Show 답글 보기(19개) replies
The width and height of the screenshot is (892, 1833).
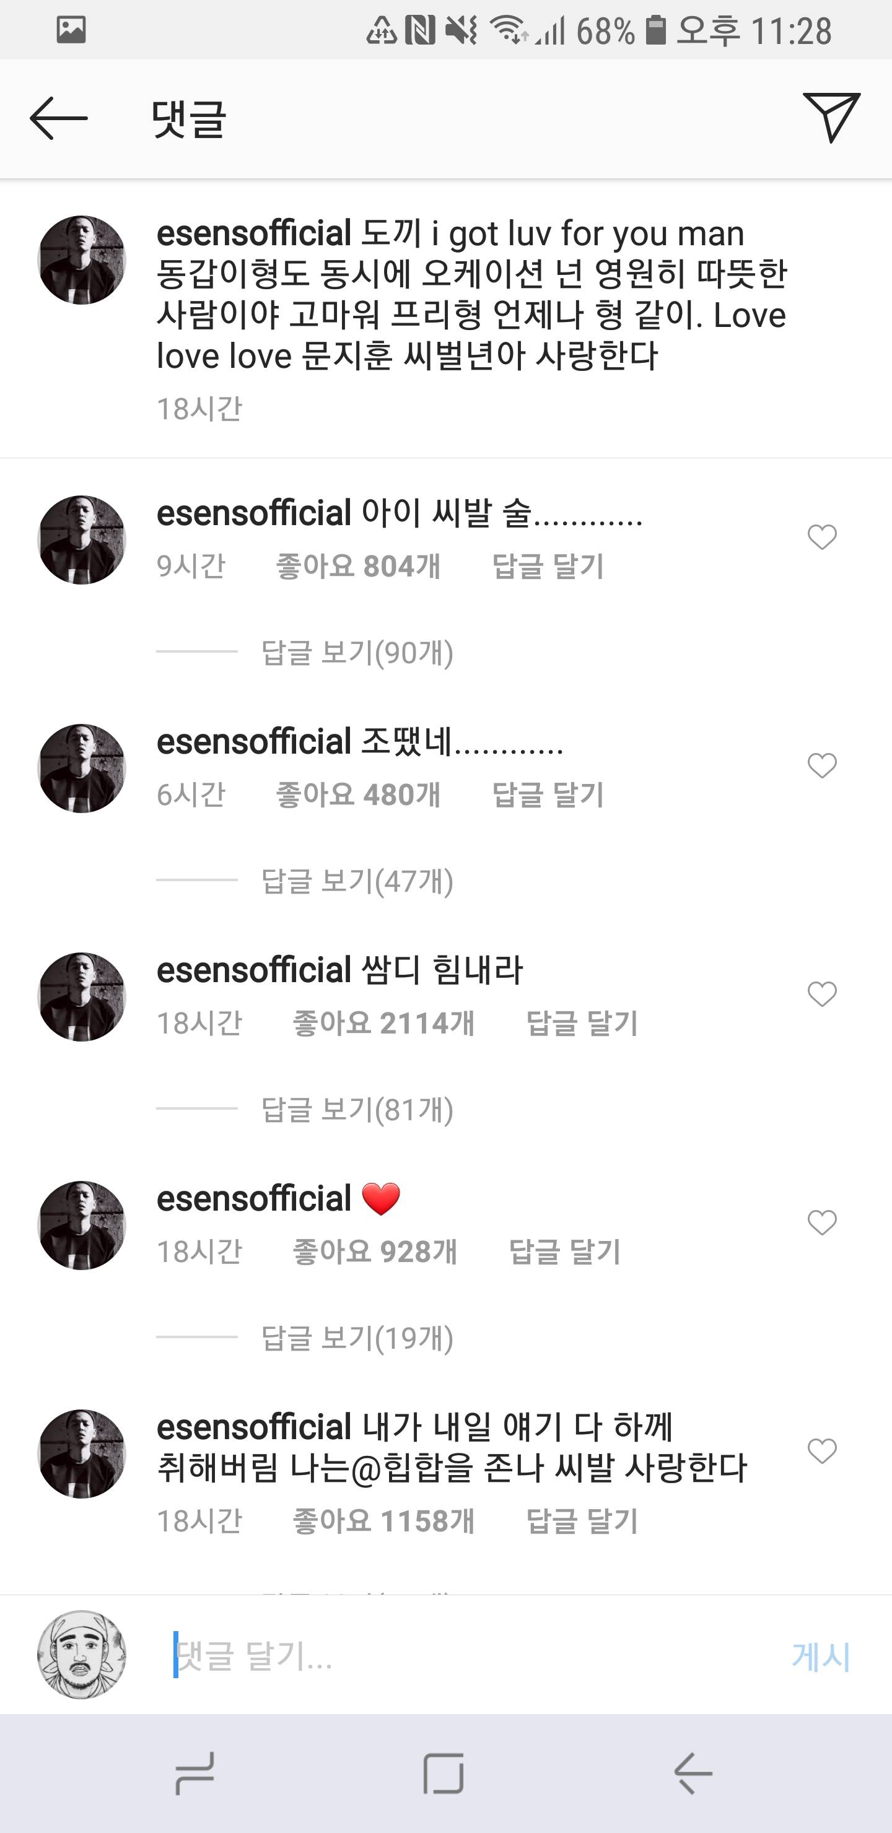pos(357,1338)
